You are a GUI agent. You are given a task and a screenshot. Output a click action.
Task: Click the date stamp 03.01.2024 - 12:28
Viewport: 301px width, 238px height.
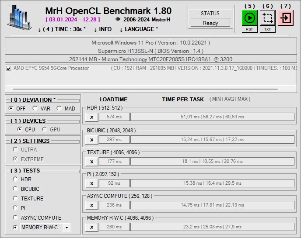[x=73, y=20]
